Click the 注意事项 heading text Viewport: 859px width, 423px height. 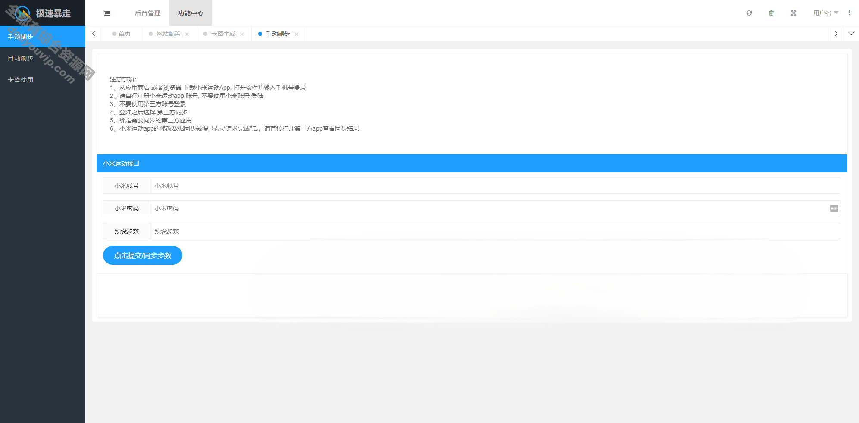(123, 79)
